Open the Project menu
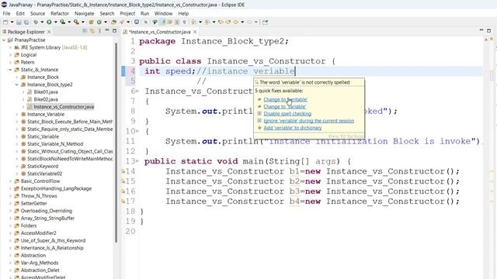The height and width of the screenshot is (279, 497). click(127, 14)
